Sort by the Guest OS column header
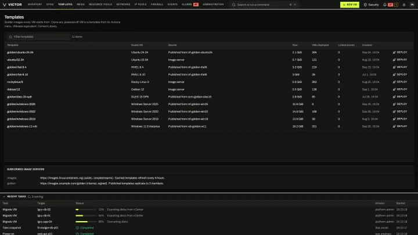 137,45
